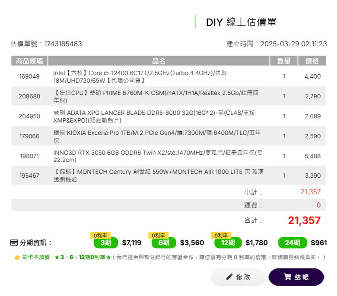The height and width of the screenshot is (296, 337).
Task: Click barcode 195467
Action: tap(29, 176)
